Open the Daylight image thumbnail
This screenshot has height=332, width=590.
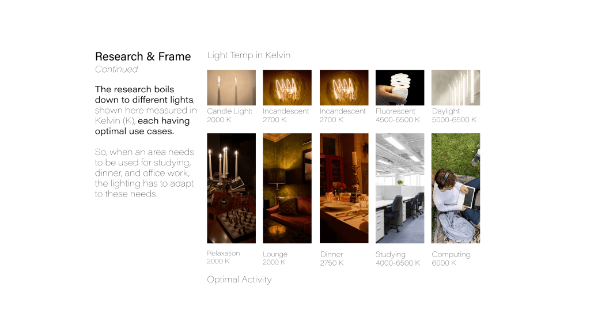pyautogui.click(x=456, y=88)
